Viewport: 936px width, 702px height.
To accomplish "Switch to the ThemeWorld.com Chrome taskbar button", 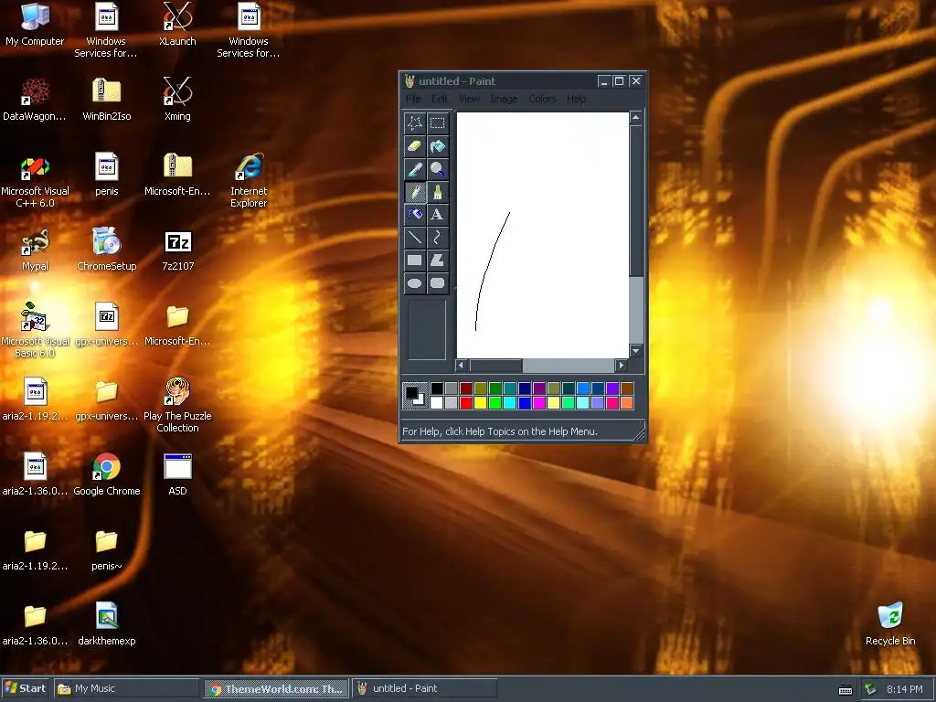I will click(276, 688).
